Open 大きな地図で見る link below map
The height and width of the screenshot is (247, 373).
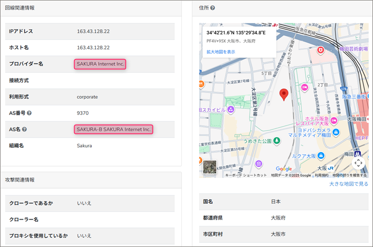(x=348, y=184)
